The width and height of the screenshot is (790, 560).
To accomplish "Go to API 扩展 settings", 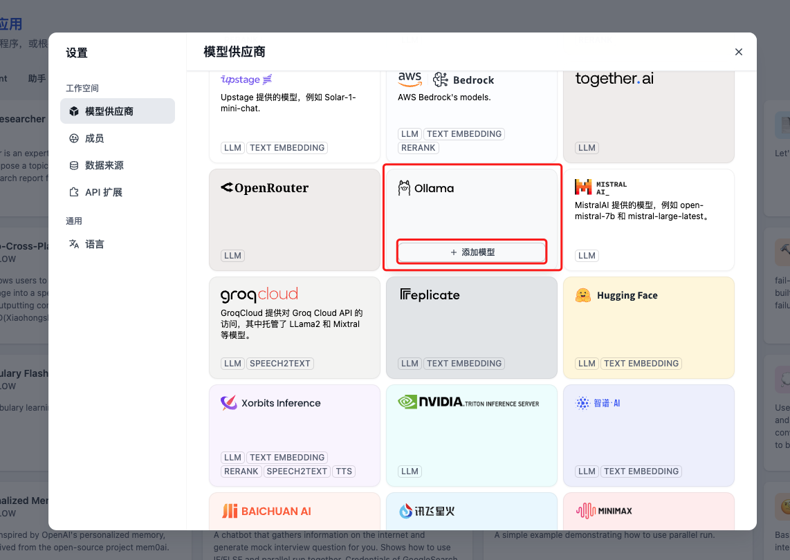I will pos(104,192).
